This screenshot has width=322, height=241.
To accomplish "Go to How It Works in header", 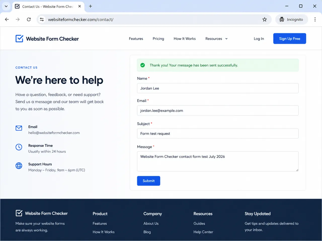I will (185, 39).
